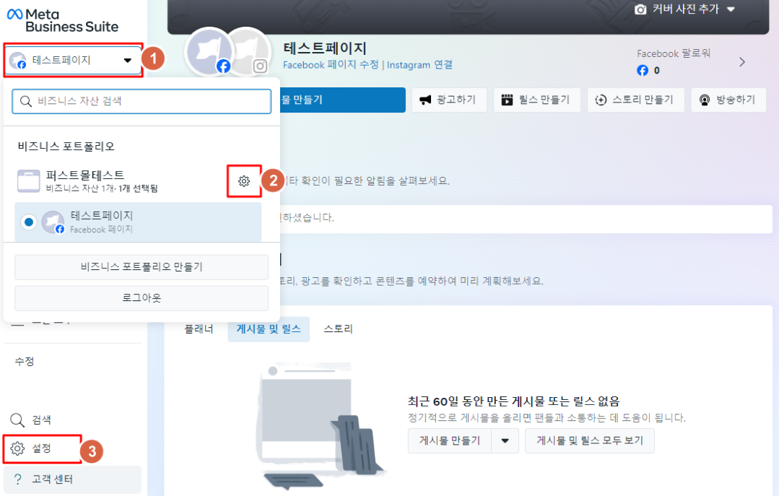The image size is (779, 496).
Task: Click the 로그아웃 button
Action: (142, 297)
